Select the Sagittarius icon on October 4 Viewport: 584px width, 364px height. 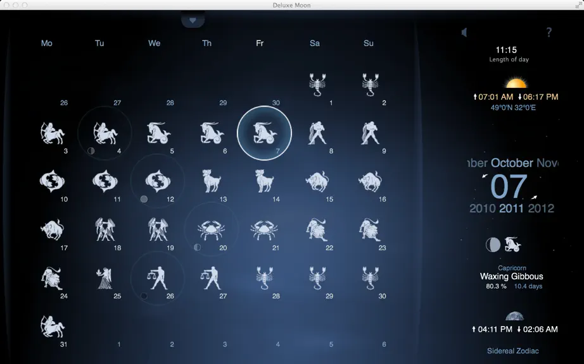point(105,133)
